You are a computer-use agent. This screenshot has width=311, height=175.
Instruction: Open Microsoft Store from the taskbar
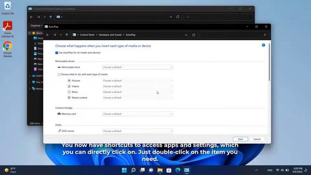pyautogui.click(x=169, y=170)
